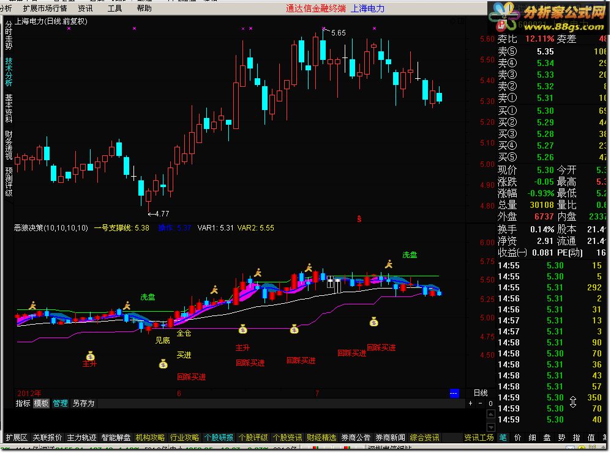Screen dimensions: 611x453
Task: Click the 上海电力 stock name in title bar
Action: [x=367, y=8]
